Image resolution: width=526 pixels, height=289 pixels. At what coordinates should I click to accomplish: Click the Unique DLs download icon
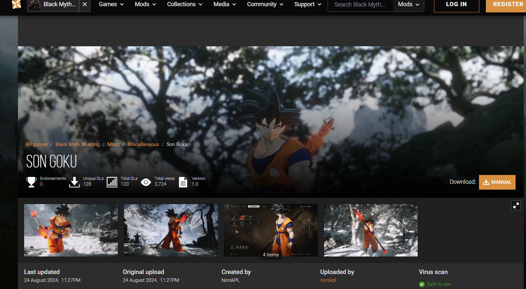click(x=74, y=182)
